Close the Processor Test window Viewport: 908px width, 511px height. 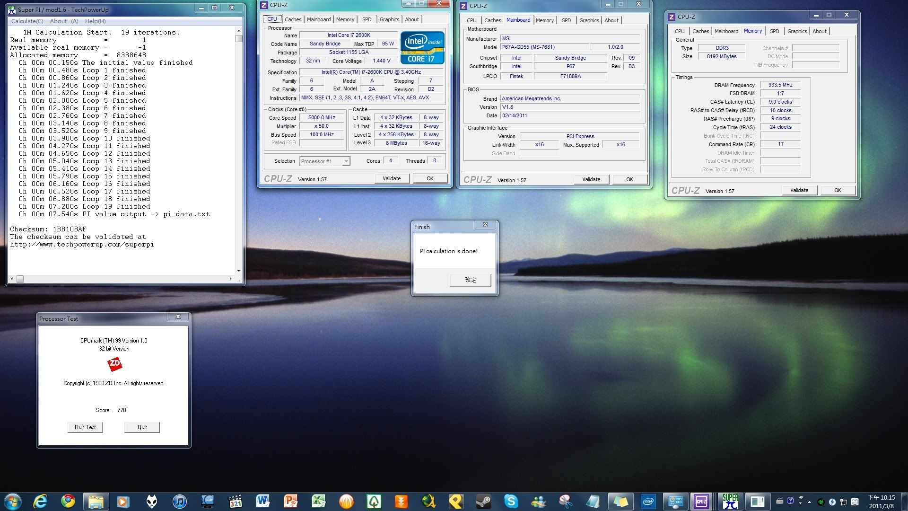coord(178,317)
